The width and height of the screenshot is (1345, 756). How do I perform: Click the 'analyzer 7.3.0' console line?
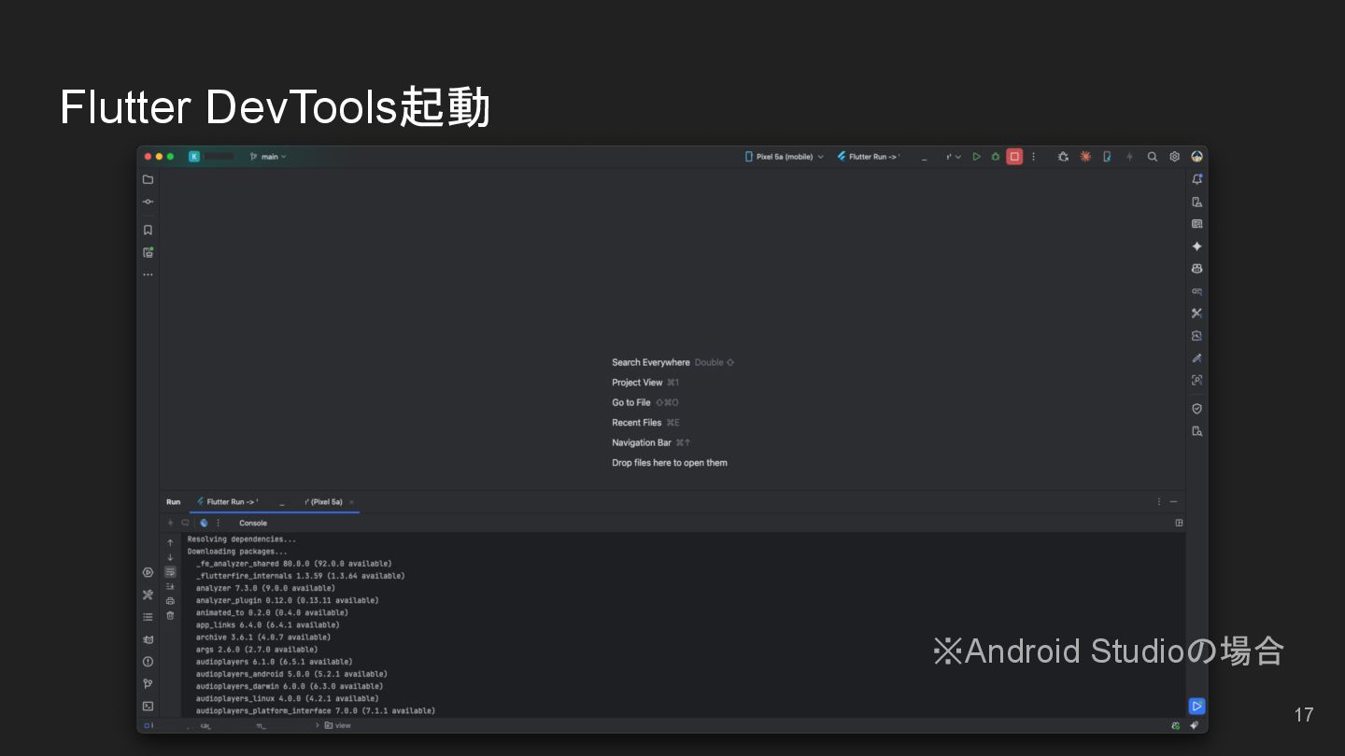pyautogui.click(x=265, y=588)
